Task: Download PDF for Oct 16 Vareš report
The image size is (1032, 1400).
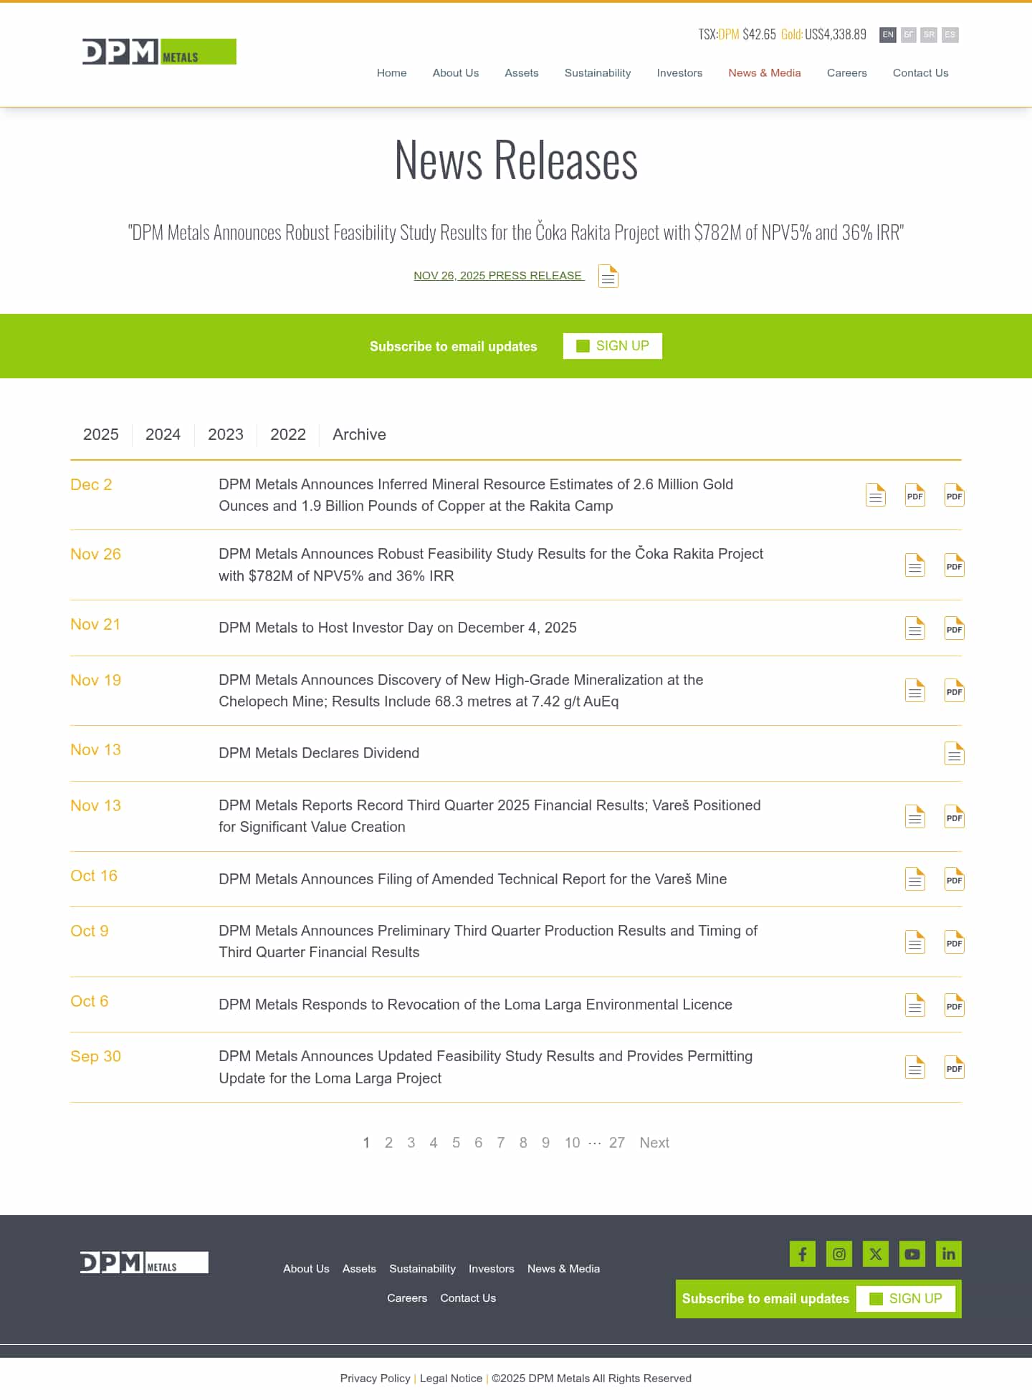Action: 955,879
